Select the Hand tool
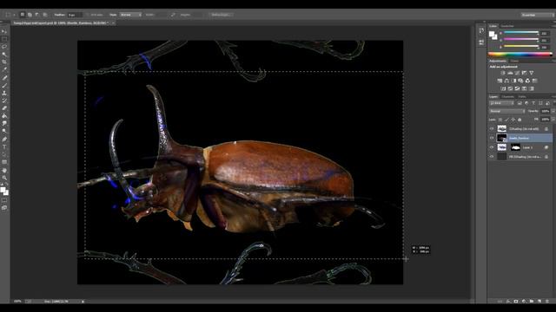 pyautogui.click(x=4, y=170)
